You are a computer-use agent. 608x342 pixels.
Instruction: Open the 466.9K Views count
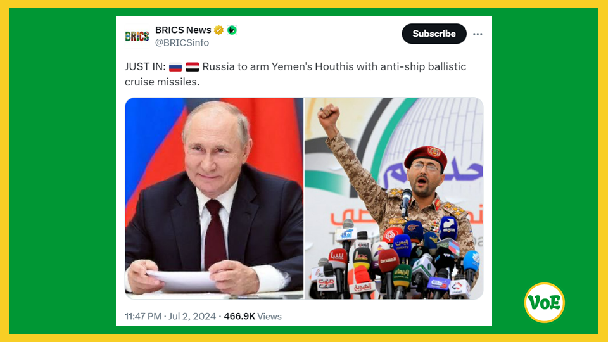click(x=253, y=317)
